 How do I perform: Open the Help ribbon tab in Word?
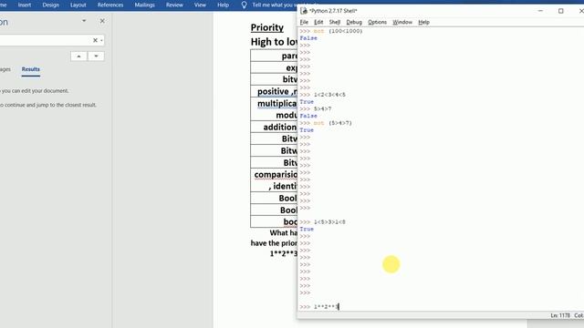click(x=223, y=5)
